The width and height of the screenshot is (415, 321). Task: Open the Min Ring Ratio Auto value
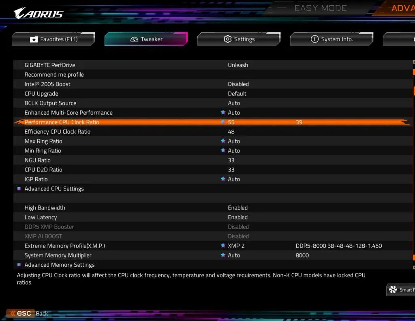[234, 151]
